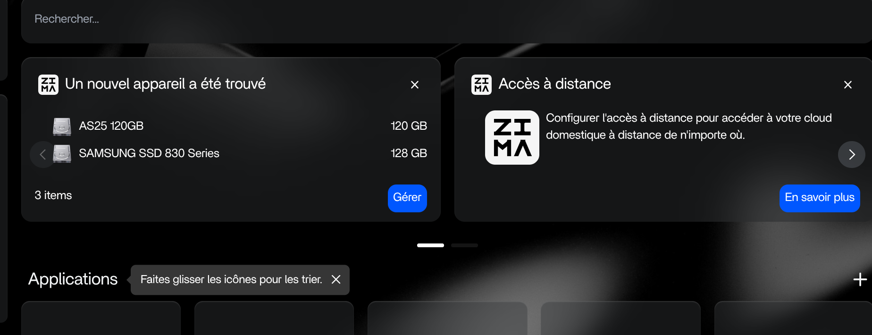872x335 pixels.
Task: Click the Applications section heading
Action: 73,279
